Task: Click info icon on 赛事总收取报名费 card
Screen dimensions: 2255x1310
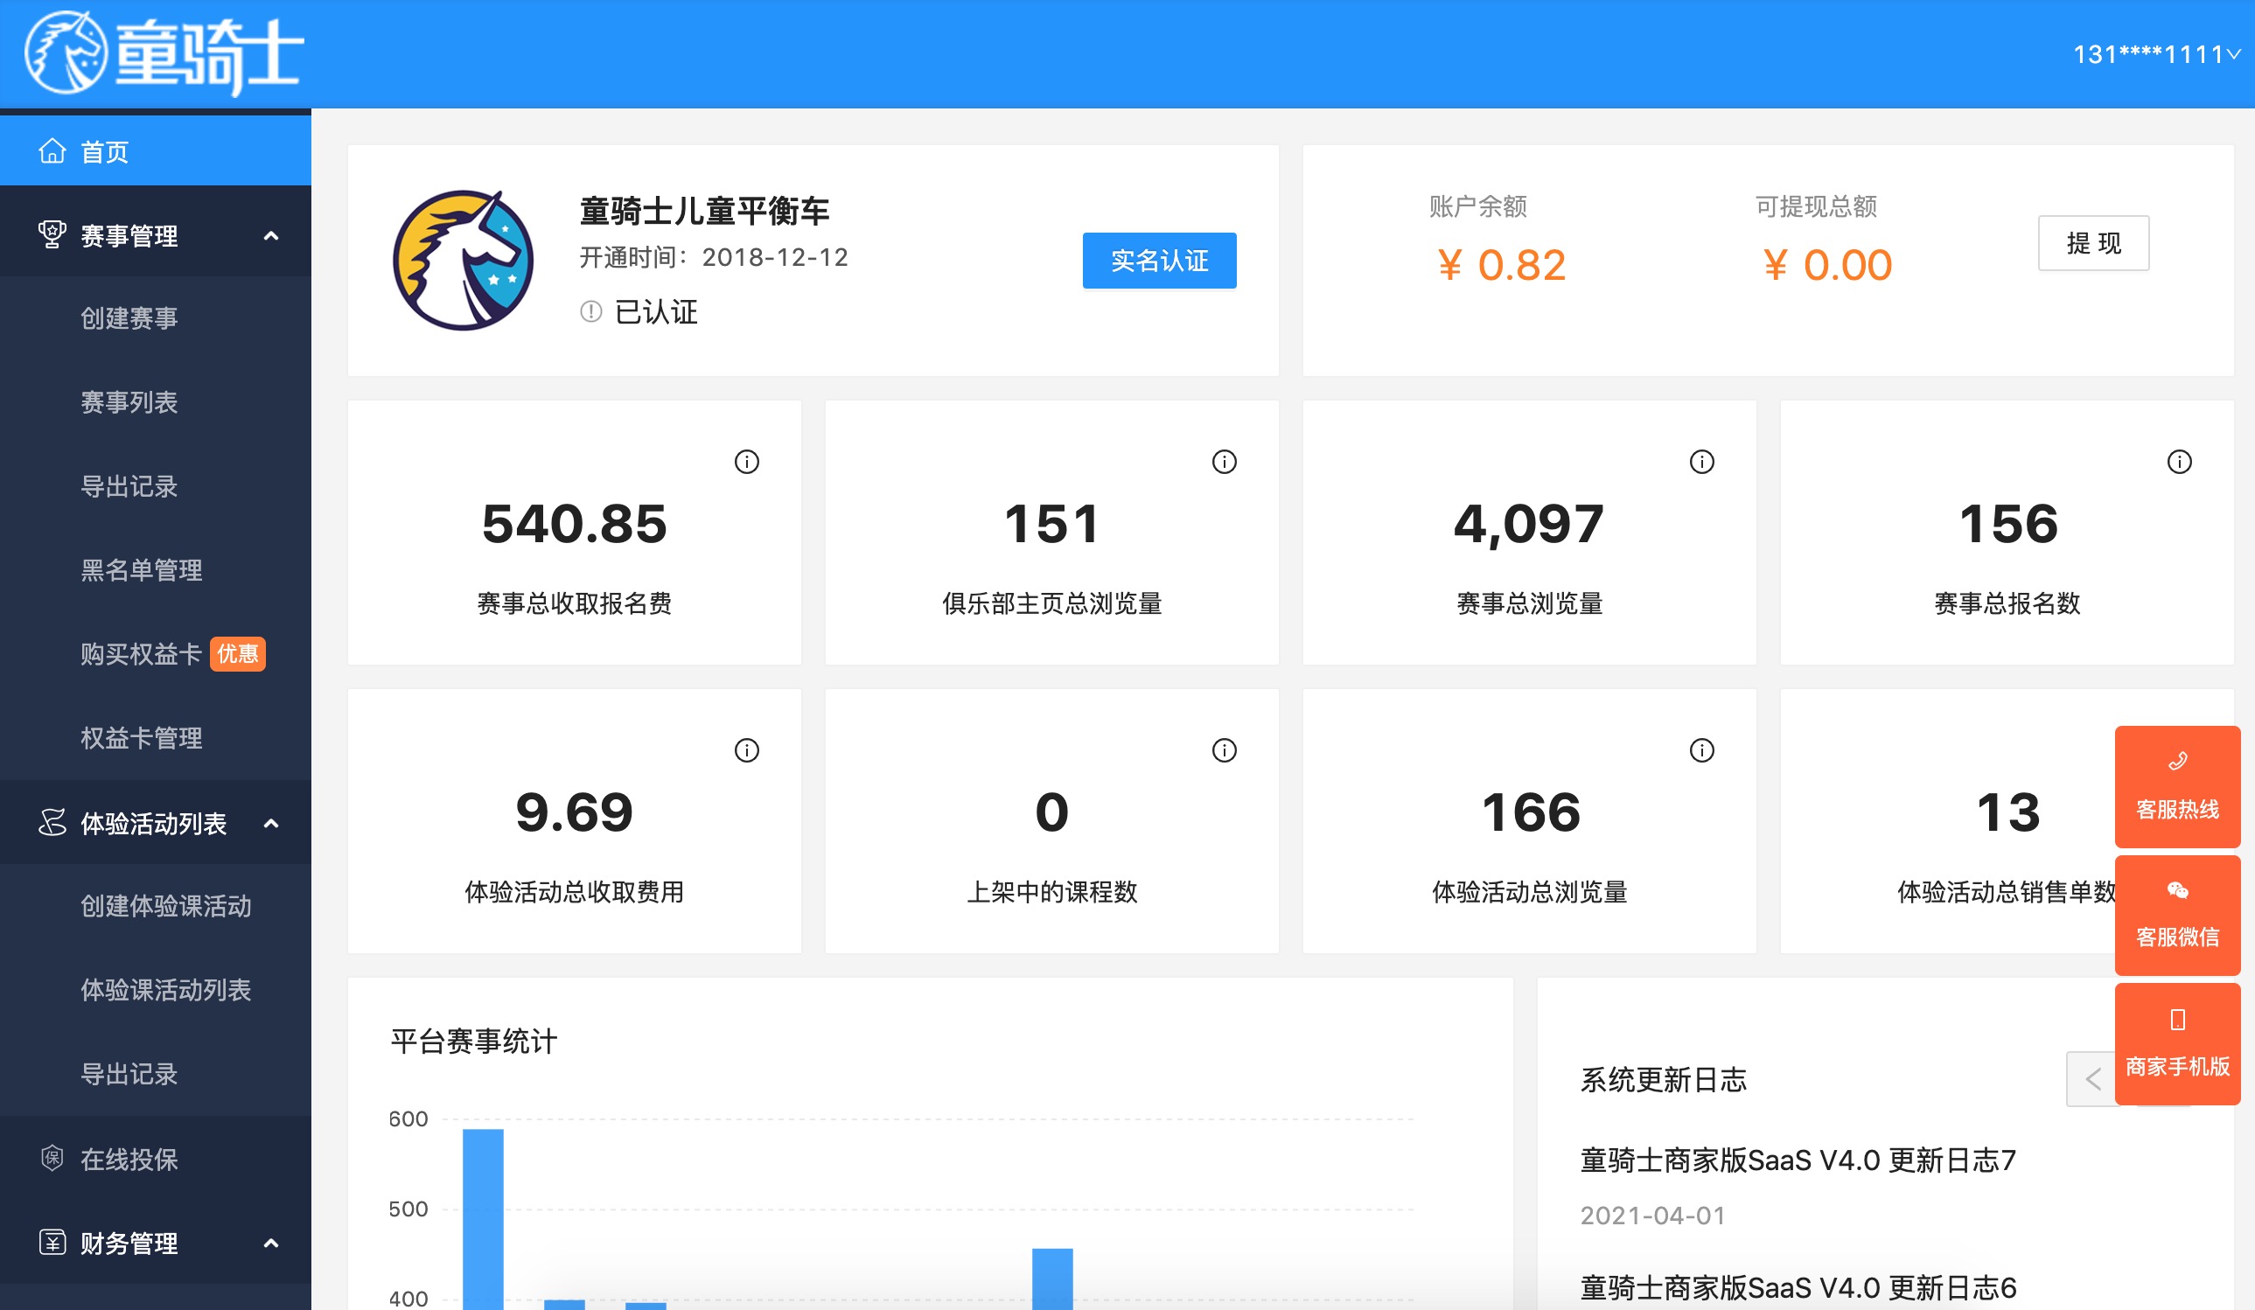Action: click(x=747, y=462)
